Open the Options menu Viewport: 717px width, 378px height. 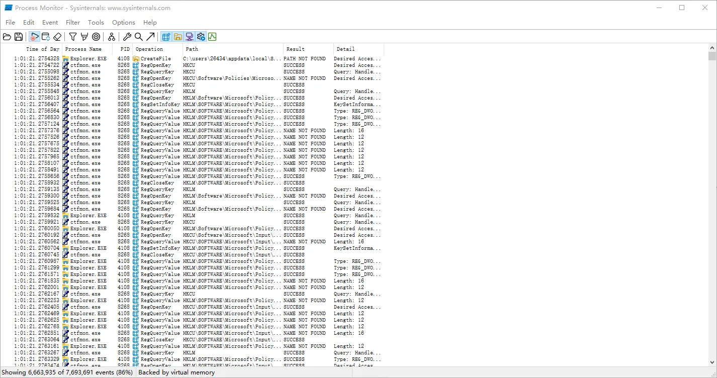coord(124,23)
